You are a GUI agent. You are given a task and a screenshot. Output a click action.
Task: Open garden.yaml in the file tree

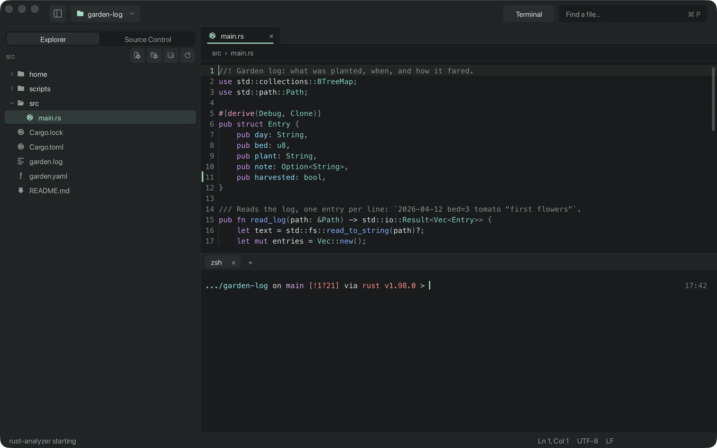coord(100,176)
